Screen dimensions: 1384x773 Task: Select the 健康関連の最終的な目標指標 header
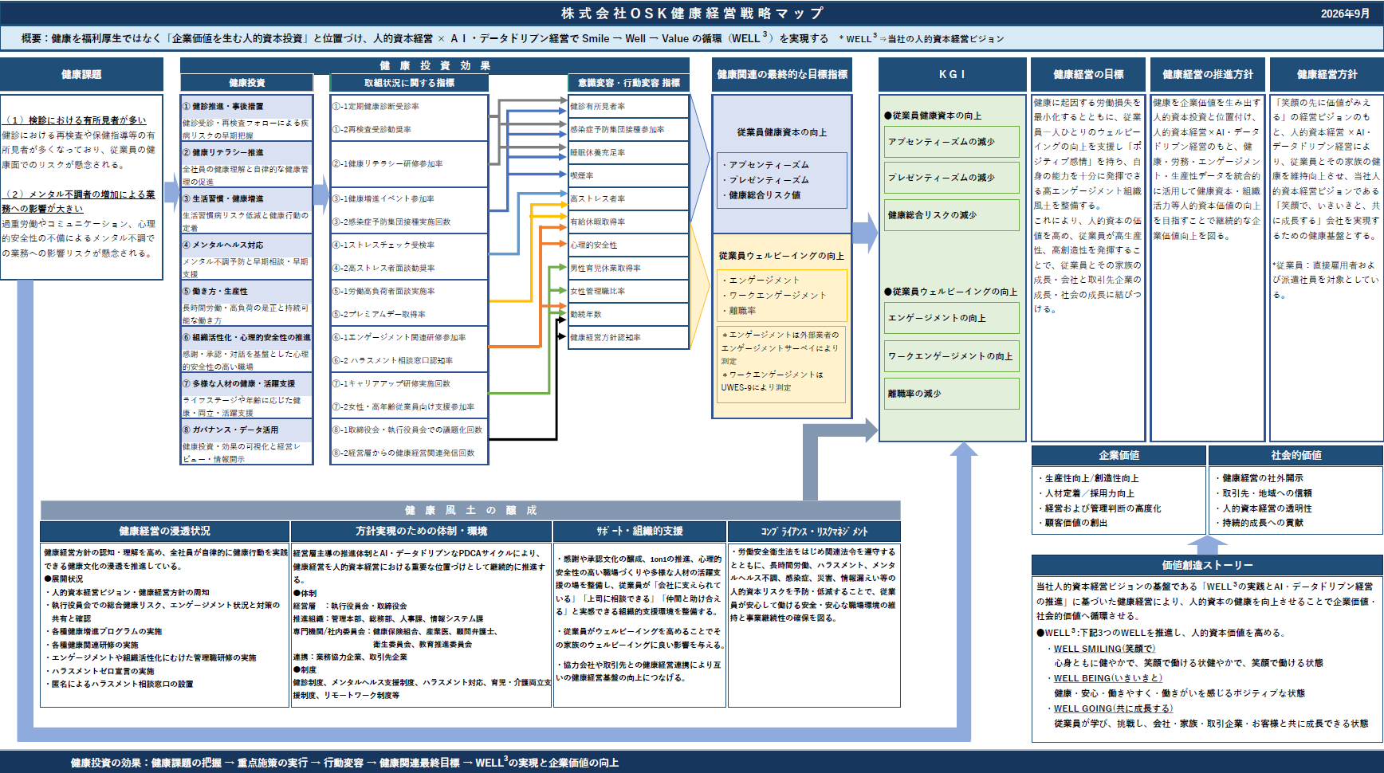coord(781,74)
